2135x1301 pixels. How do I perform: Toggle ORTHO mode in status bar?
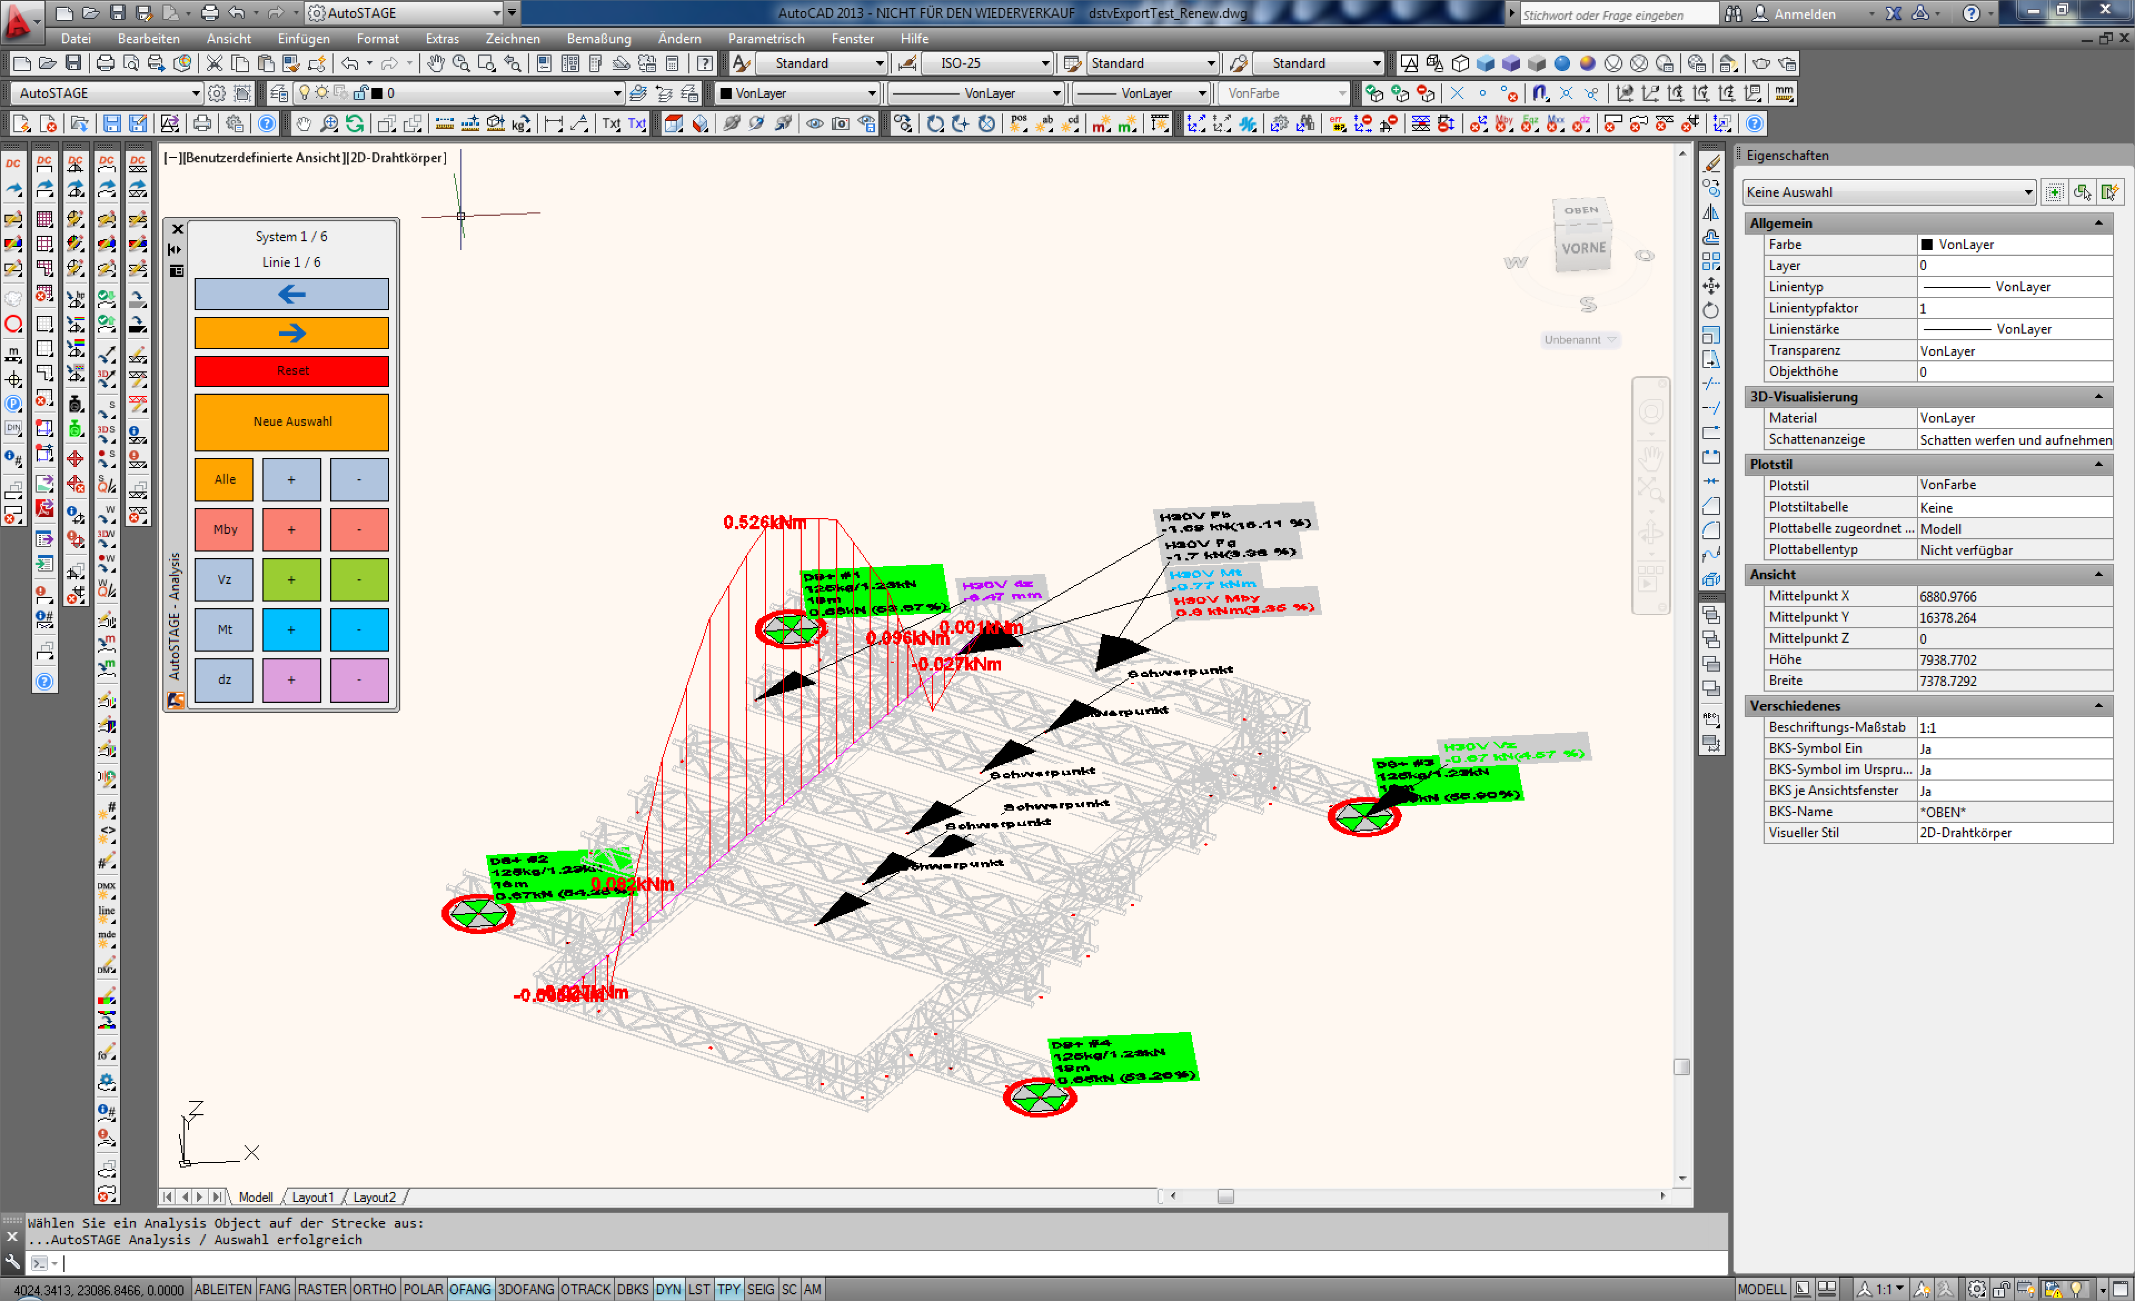[374, 1289]
